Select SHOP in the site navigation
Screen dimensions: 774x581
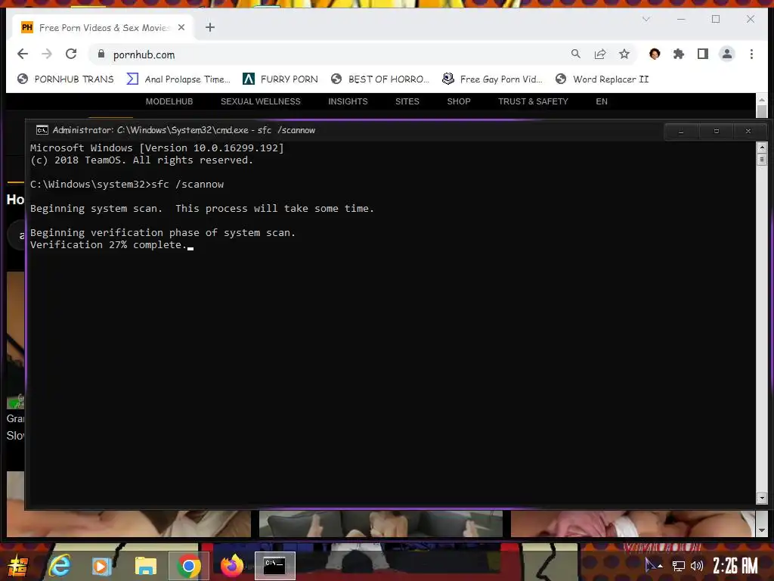[459, 101]
